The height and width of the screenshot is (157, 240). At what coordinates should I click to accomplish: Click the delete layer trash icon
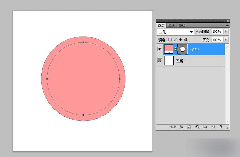(x=221, y=127)
